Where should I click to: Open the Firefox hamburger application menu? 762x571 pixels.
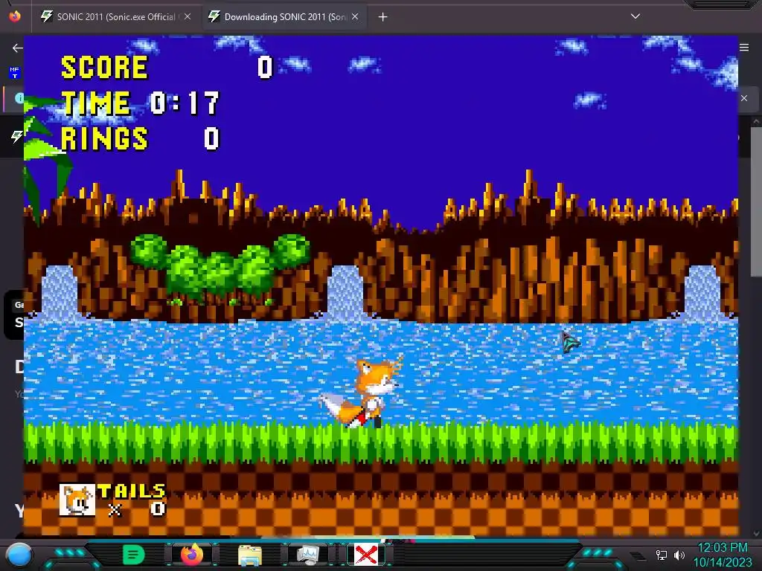[x=744, y=47]
